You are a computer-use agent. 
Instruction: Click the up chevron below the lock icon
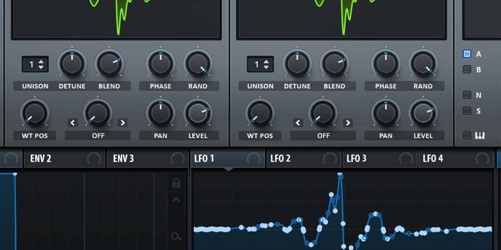176,200
